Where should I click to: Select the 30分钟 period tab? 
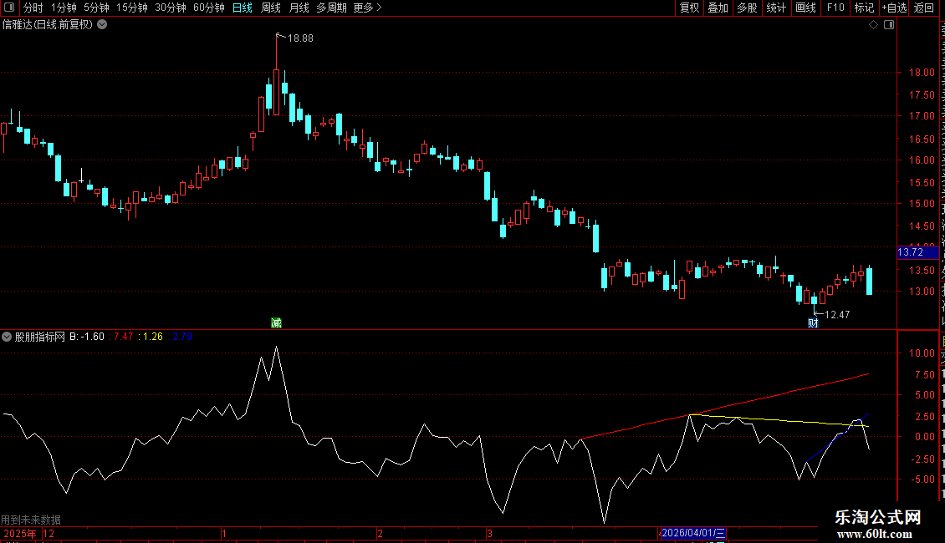171,8
